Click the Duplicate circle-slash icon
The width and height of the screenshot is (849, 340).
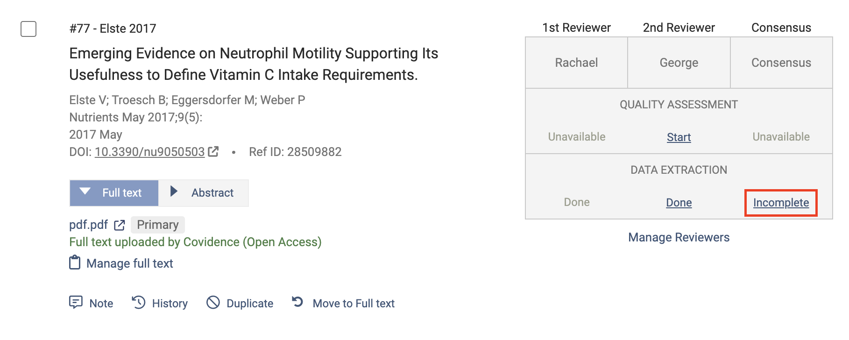click(x=213, y=303)
